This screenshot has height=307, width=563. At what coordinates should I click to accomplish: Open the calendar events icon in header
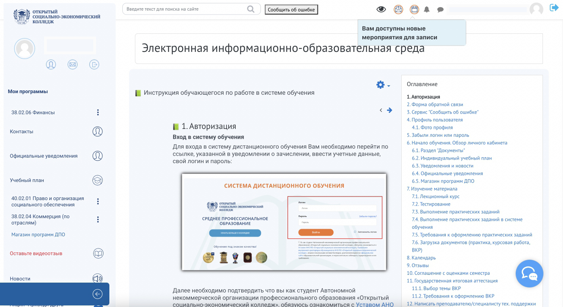click(414, 9)
